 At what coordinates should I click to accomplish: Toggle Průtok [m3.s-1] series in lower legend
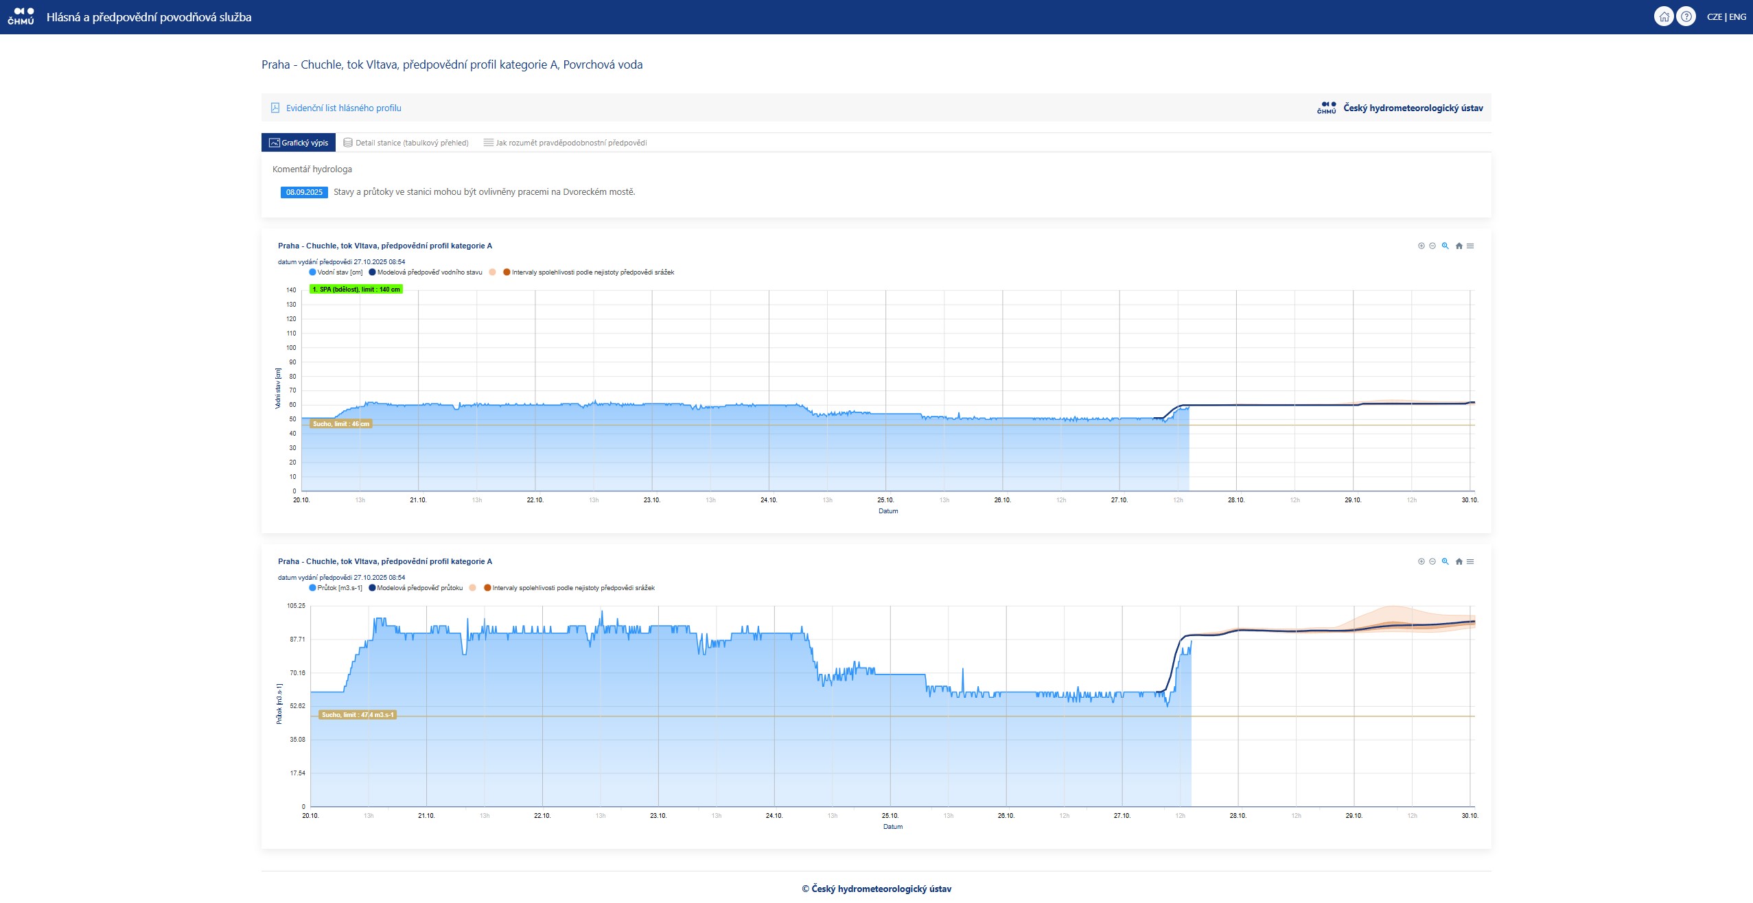[339, 588]
